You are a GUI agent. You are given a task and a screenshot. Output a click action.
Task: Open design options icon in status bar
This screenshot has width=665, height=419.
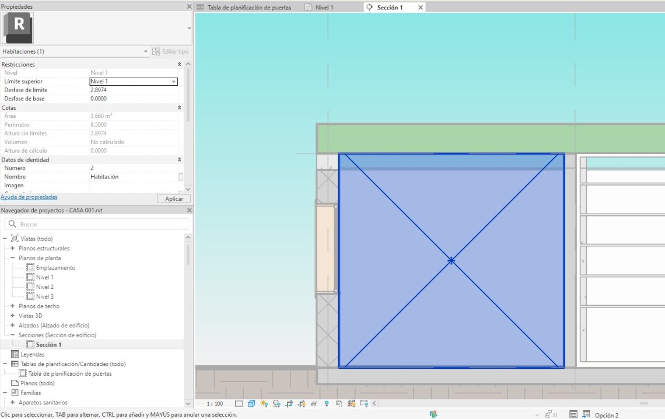tap(586, 414)
